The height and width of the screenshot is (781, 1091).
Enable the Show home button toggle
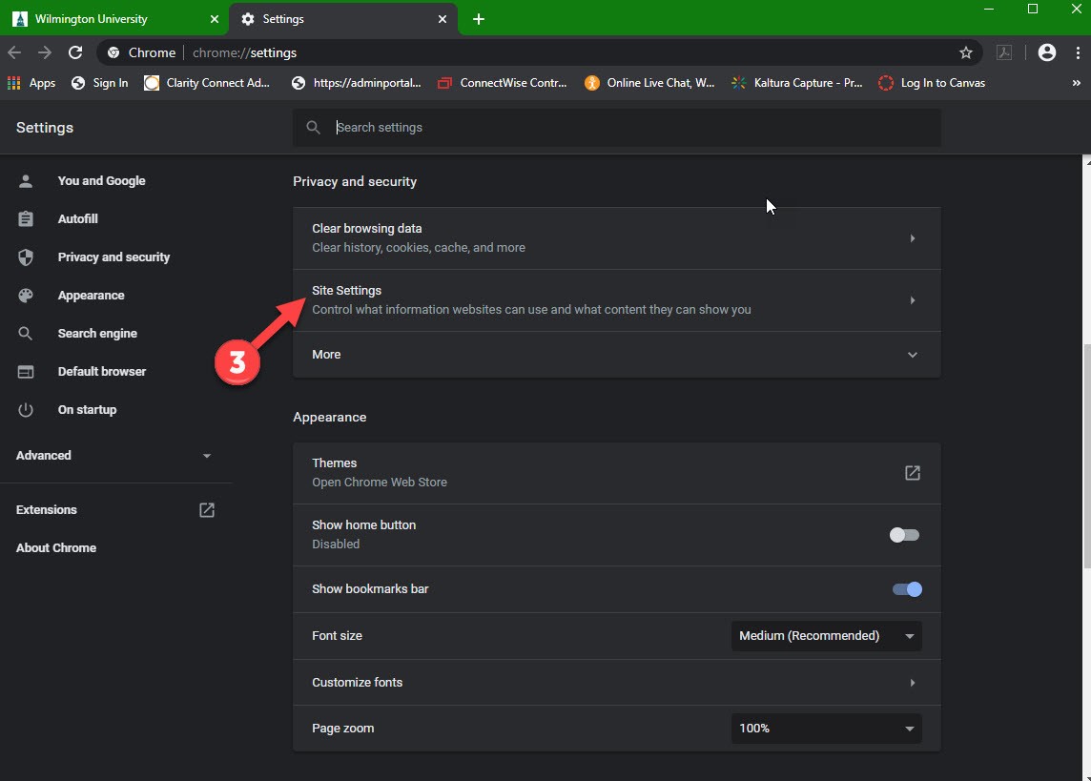(904, 535)
